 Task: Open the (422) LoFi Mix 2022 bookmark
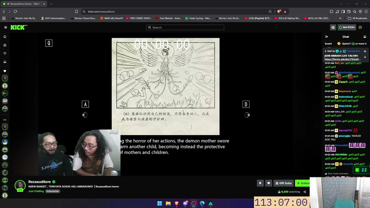coord(317,18)
